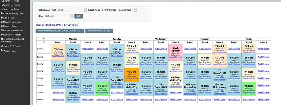This screenshot has width=281, height=105.
Task: Click the Term 3 date range heading
Action: coord(57,25)
